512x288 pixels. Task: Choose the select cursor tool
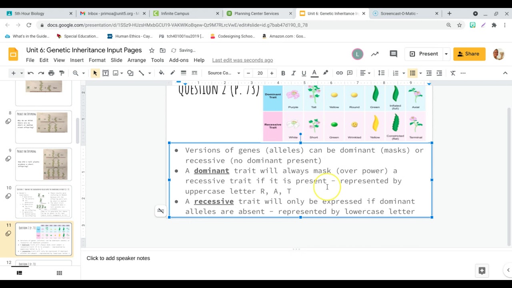click(95, 73)
